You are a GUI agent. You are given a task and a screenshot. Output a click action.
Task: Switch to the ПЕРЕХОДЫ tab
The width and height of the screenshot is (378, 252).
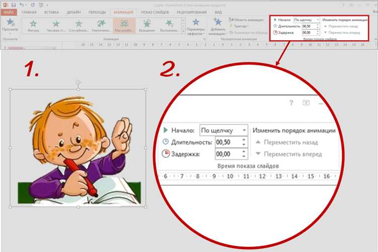point(97,12)
